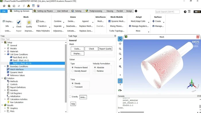The height and width of the screenshot is (113, 201).
Task: Switch to the Setting Up Physics tab
Action: coord(43,11)
